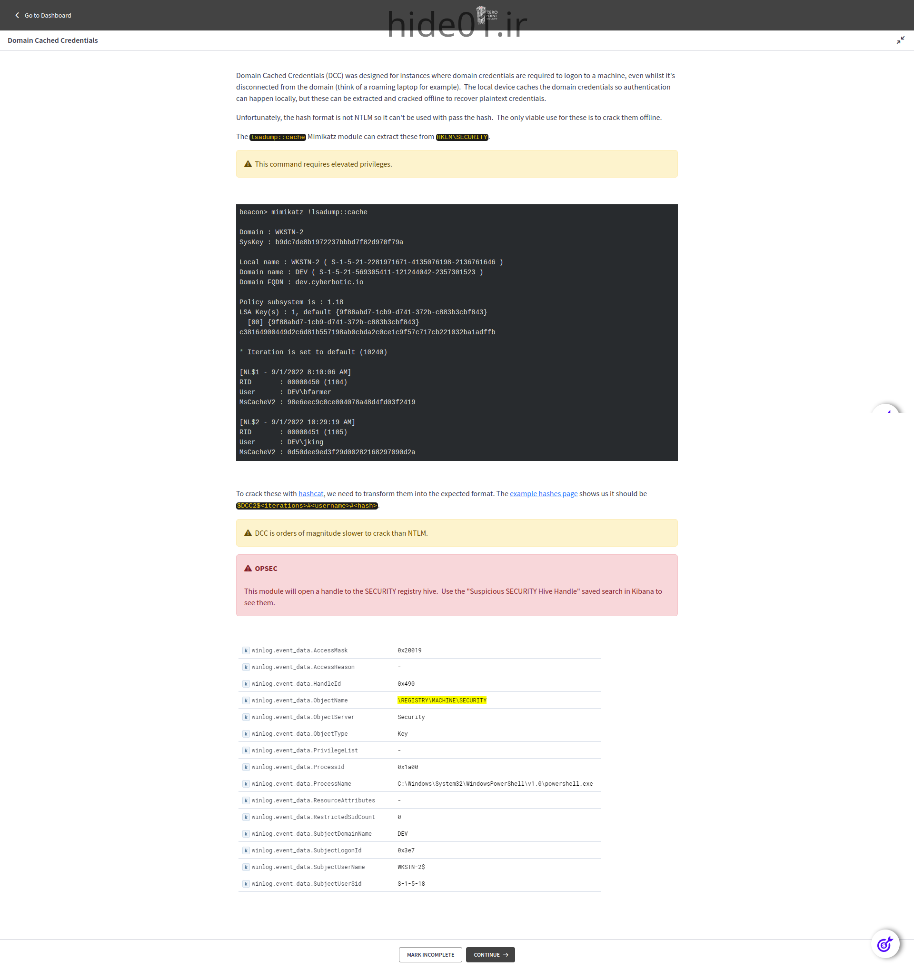Click highlighted \REGISTRY\MACHINE\SECURITY value
Image resolution: width=914 pixels, height=970 pixels.
pyautogui.click(x=442, y=700)
